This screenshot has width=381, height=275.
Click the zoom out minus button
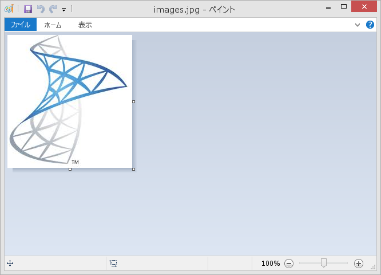(x=289, y=264)
